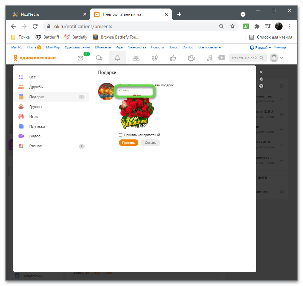The height and width of the screenshot is (286, 303).
Task: Select the 'Видео' notifications category
Action: click(51, 136)
